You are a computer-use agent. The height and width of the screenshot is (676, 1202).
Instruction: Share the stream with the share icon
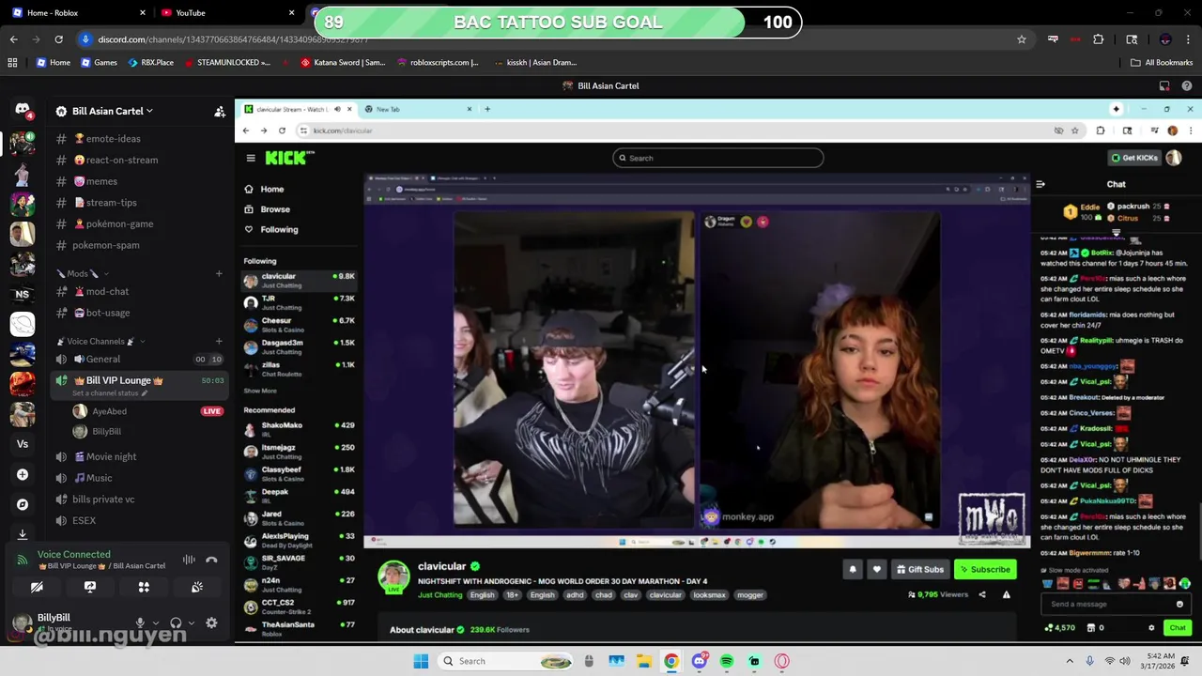tap(982, 594)
